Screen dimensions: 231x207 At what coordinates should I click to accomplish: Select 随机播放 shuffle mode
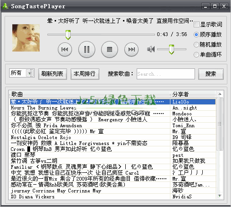[196, 45]
